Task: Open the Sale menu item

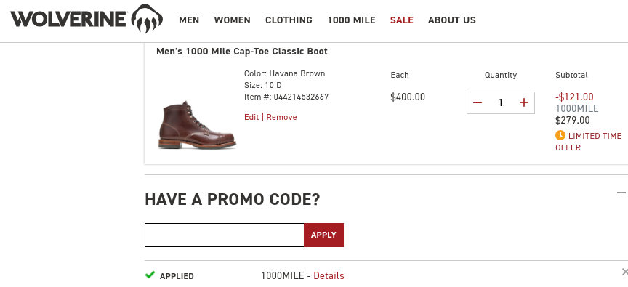Action: (402, 20)
